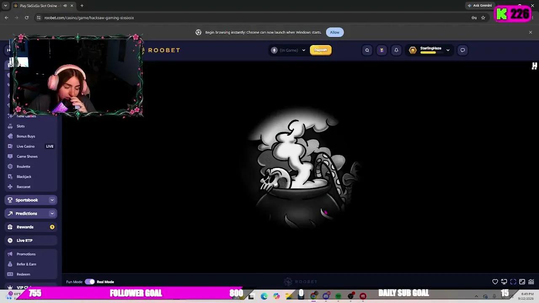Go back to the previous page
The image size is (539, 303).
(6, 18)
